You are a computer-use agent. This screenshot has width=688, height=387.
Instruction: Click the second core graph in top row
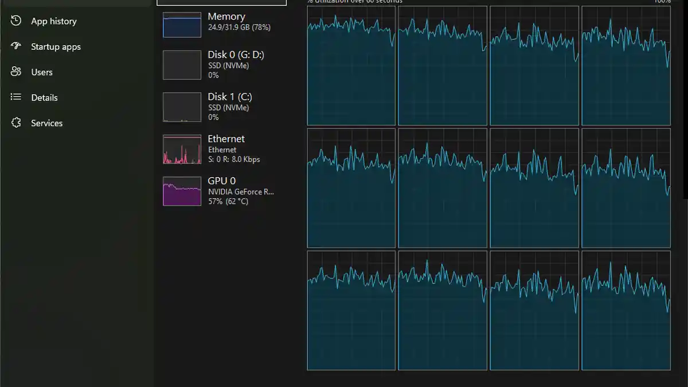tap(443, 66)
